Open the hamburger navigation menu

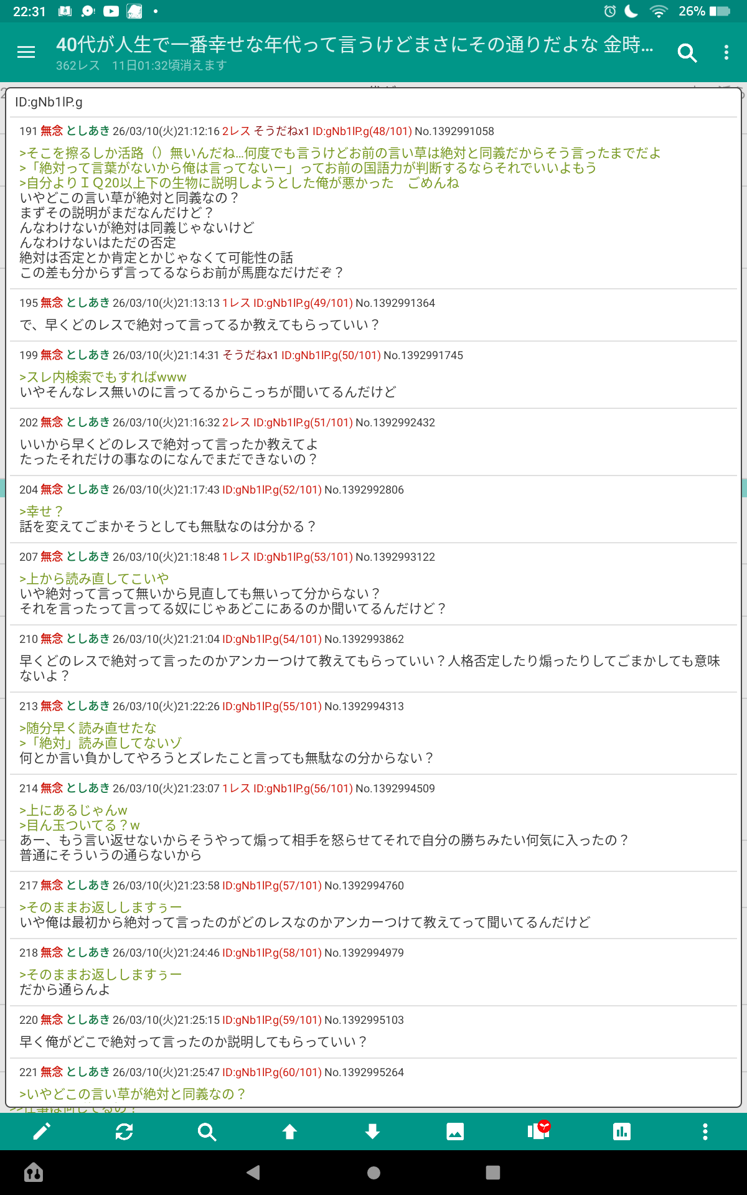point(26,52)
